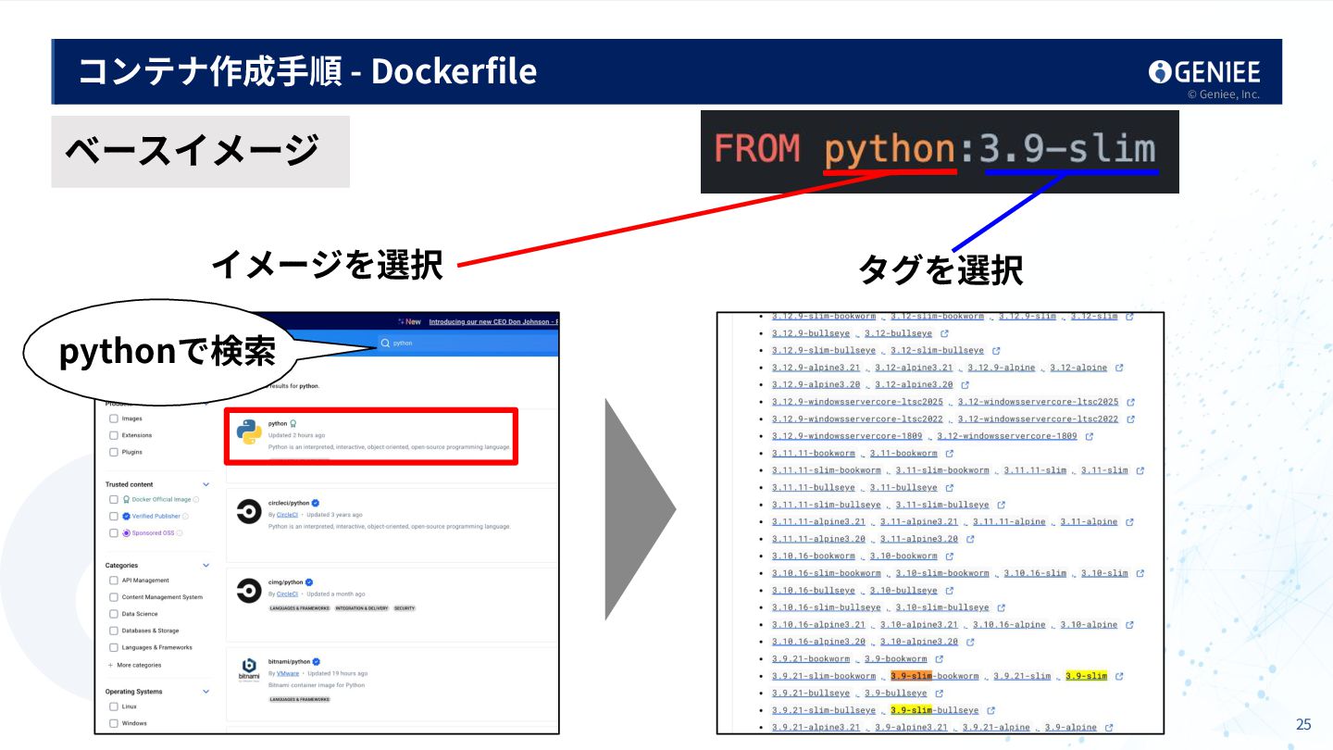Open the 3.9.21-slim-bullseye tag link
This screenshot has height=750, width=1333.
(x=824, y=710)
